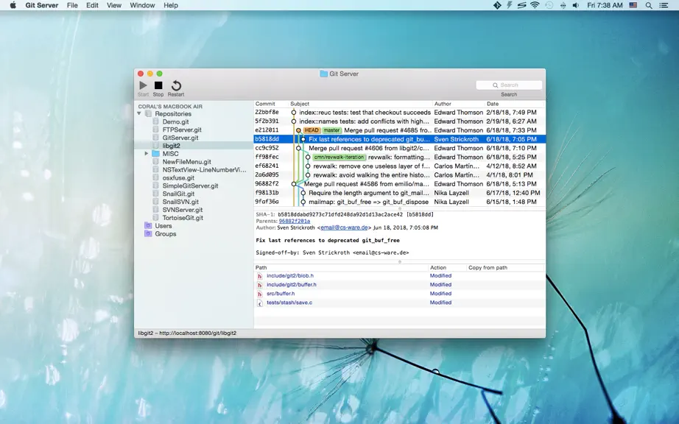Open the Edit menu
The height and width of the screenshot is (424, 679).
[92, 5]
